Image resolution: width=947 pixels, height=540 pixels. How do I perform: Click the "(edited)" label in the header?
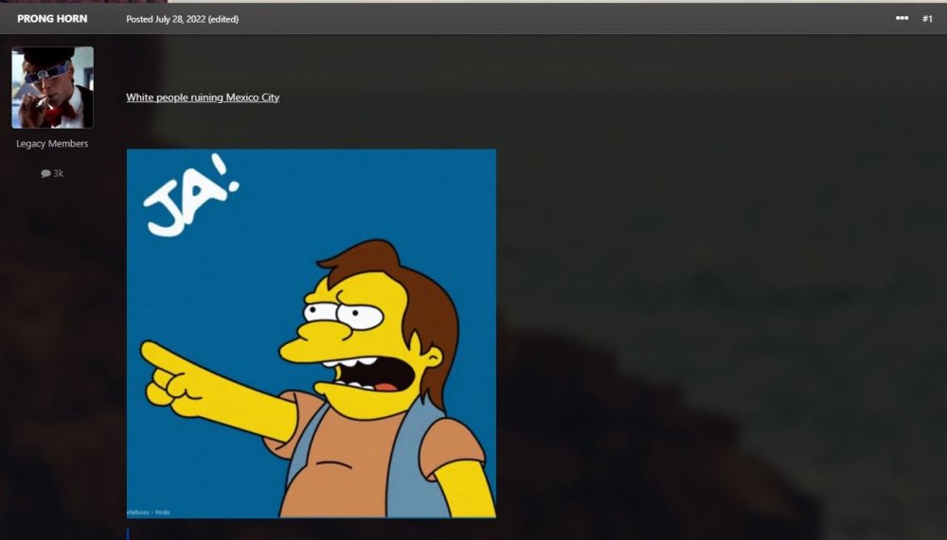223,20
